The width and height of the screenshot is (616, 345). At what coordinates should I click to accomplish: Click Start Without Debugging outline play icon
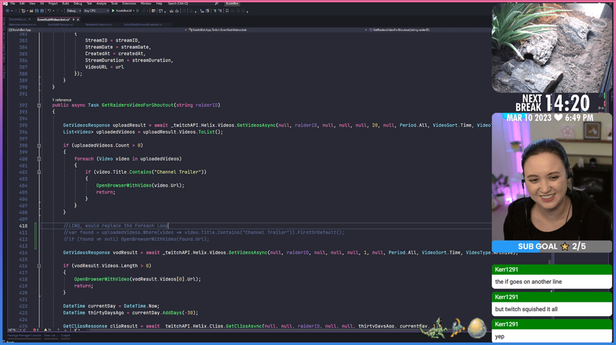(x=138, y=11)
